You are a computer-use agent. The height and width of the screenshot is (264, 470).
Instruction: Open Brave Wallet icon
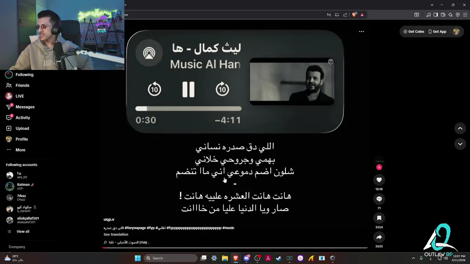coord(443,15)
